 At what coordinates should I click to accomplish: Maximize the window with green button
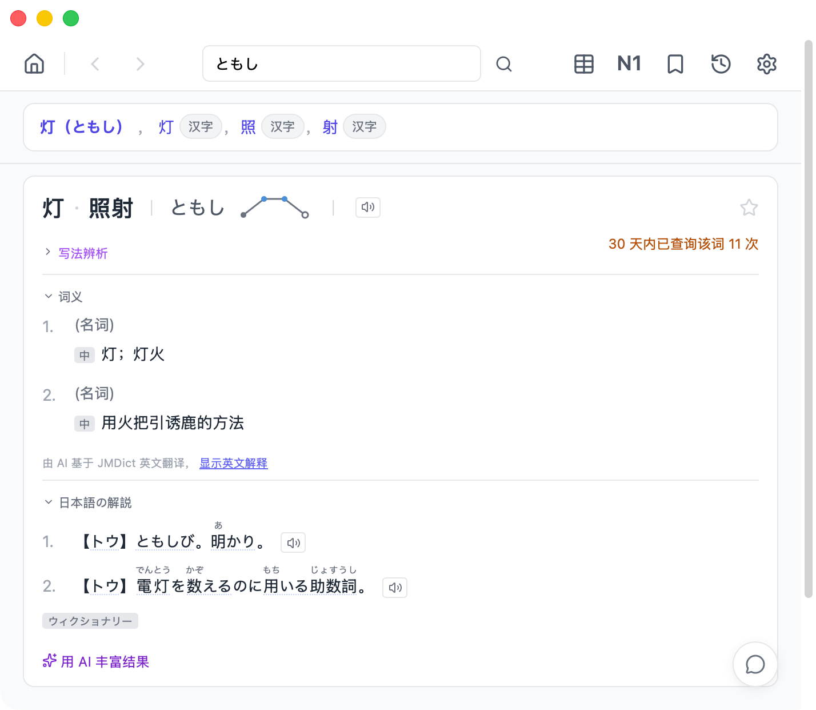pyautogui.click(x=71, y=18)
